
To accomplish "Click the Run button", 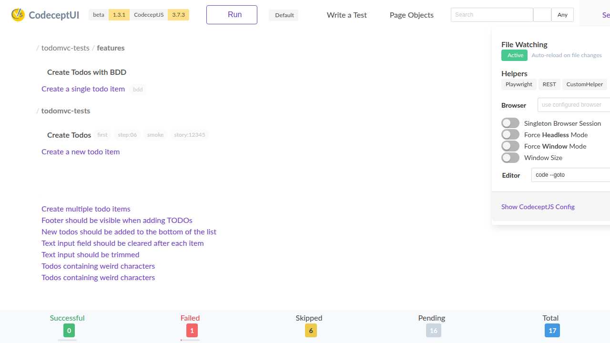I will click(x=232, y=15).
